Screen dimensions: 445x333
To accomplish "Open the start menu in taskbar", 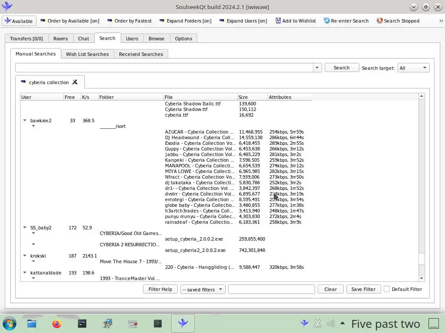I will point(10,323).
